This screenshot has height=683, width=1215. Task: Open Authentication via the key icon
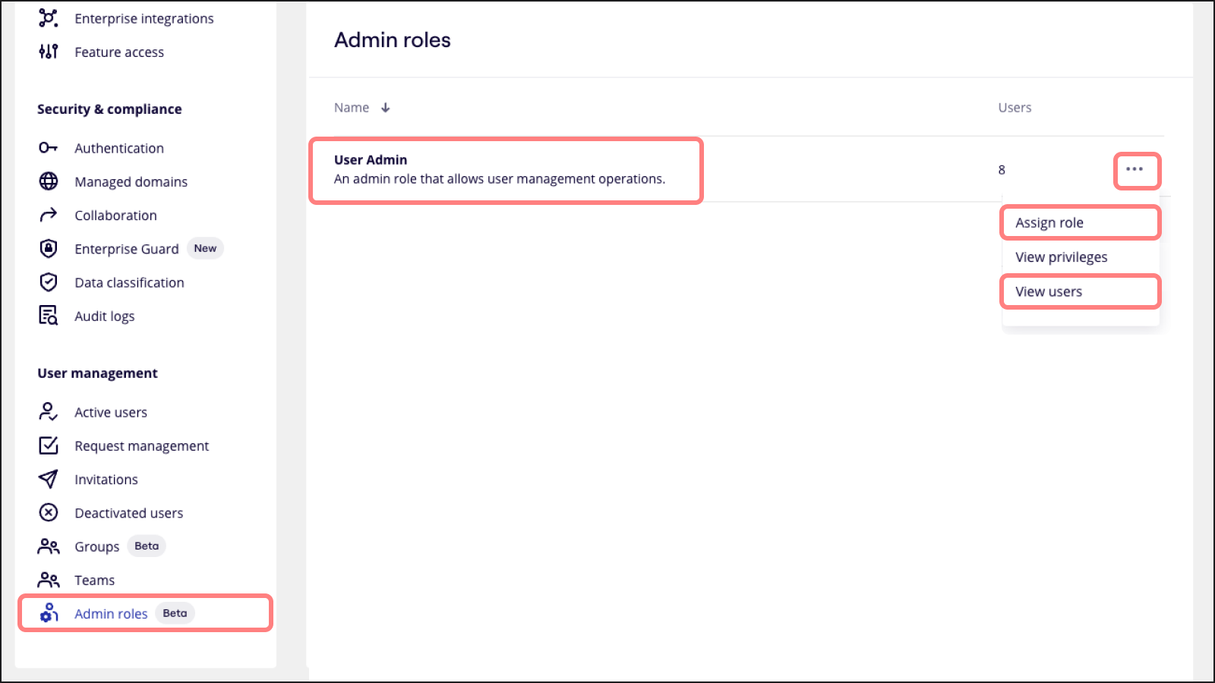(x=48, y=148)
